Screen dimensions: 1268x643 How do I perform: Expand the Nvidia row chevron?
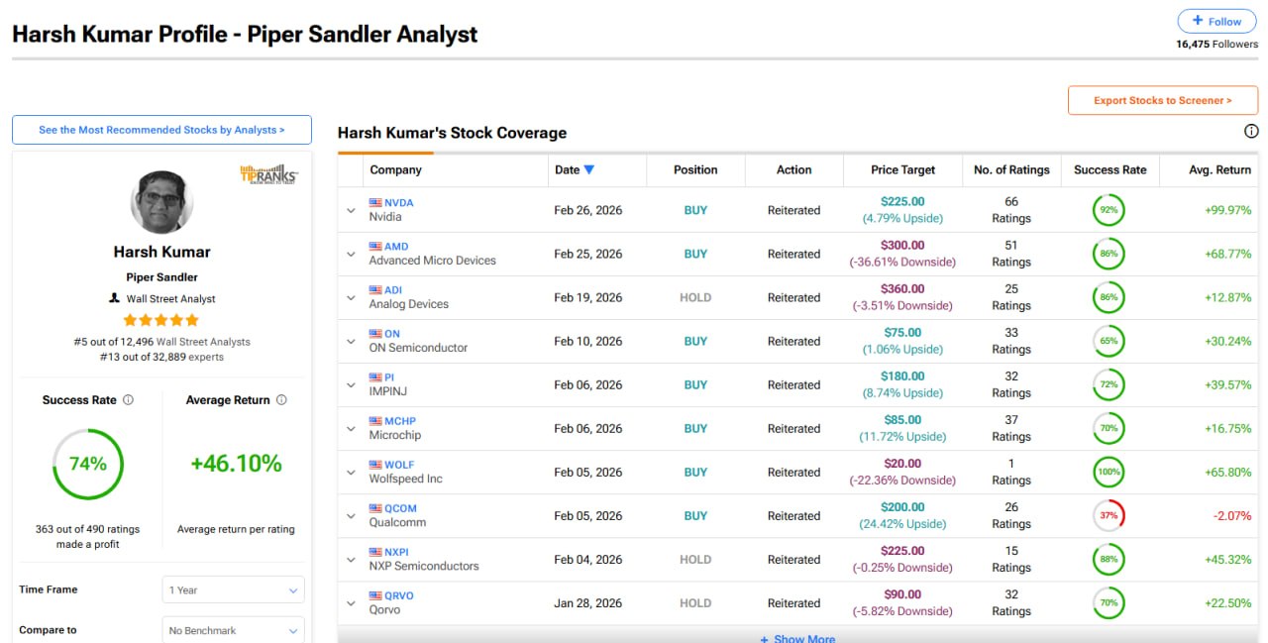(x=351, y=210)
